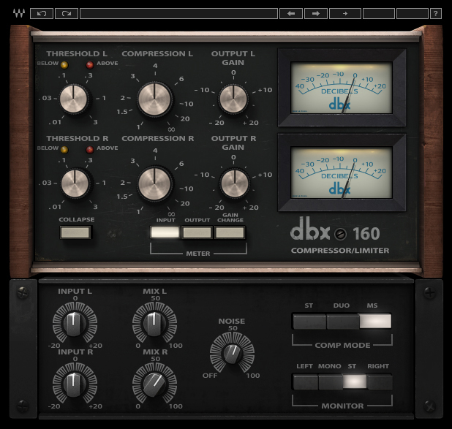Click the Threshold R ABOVE red LED
The image size is (452, 429).
point(90,150)
